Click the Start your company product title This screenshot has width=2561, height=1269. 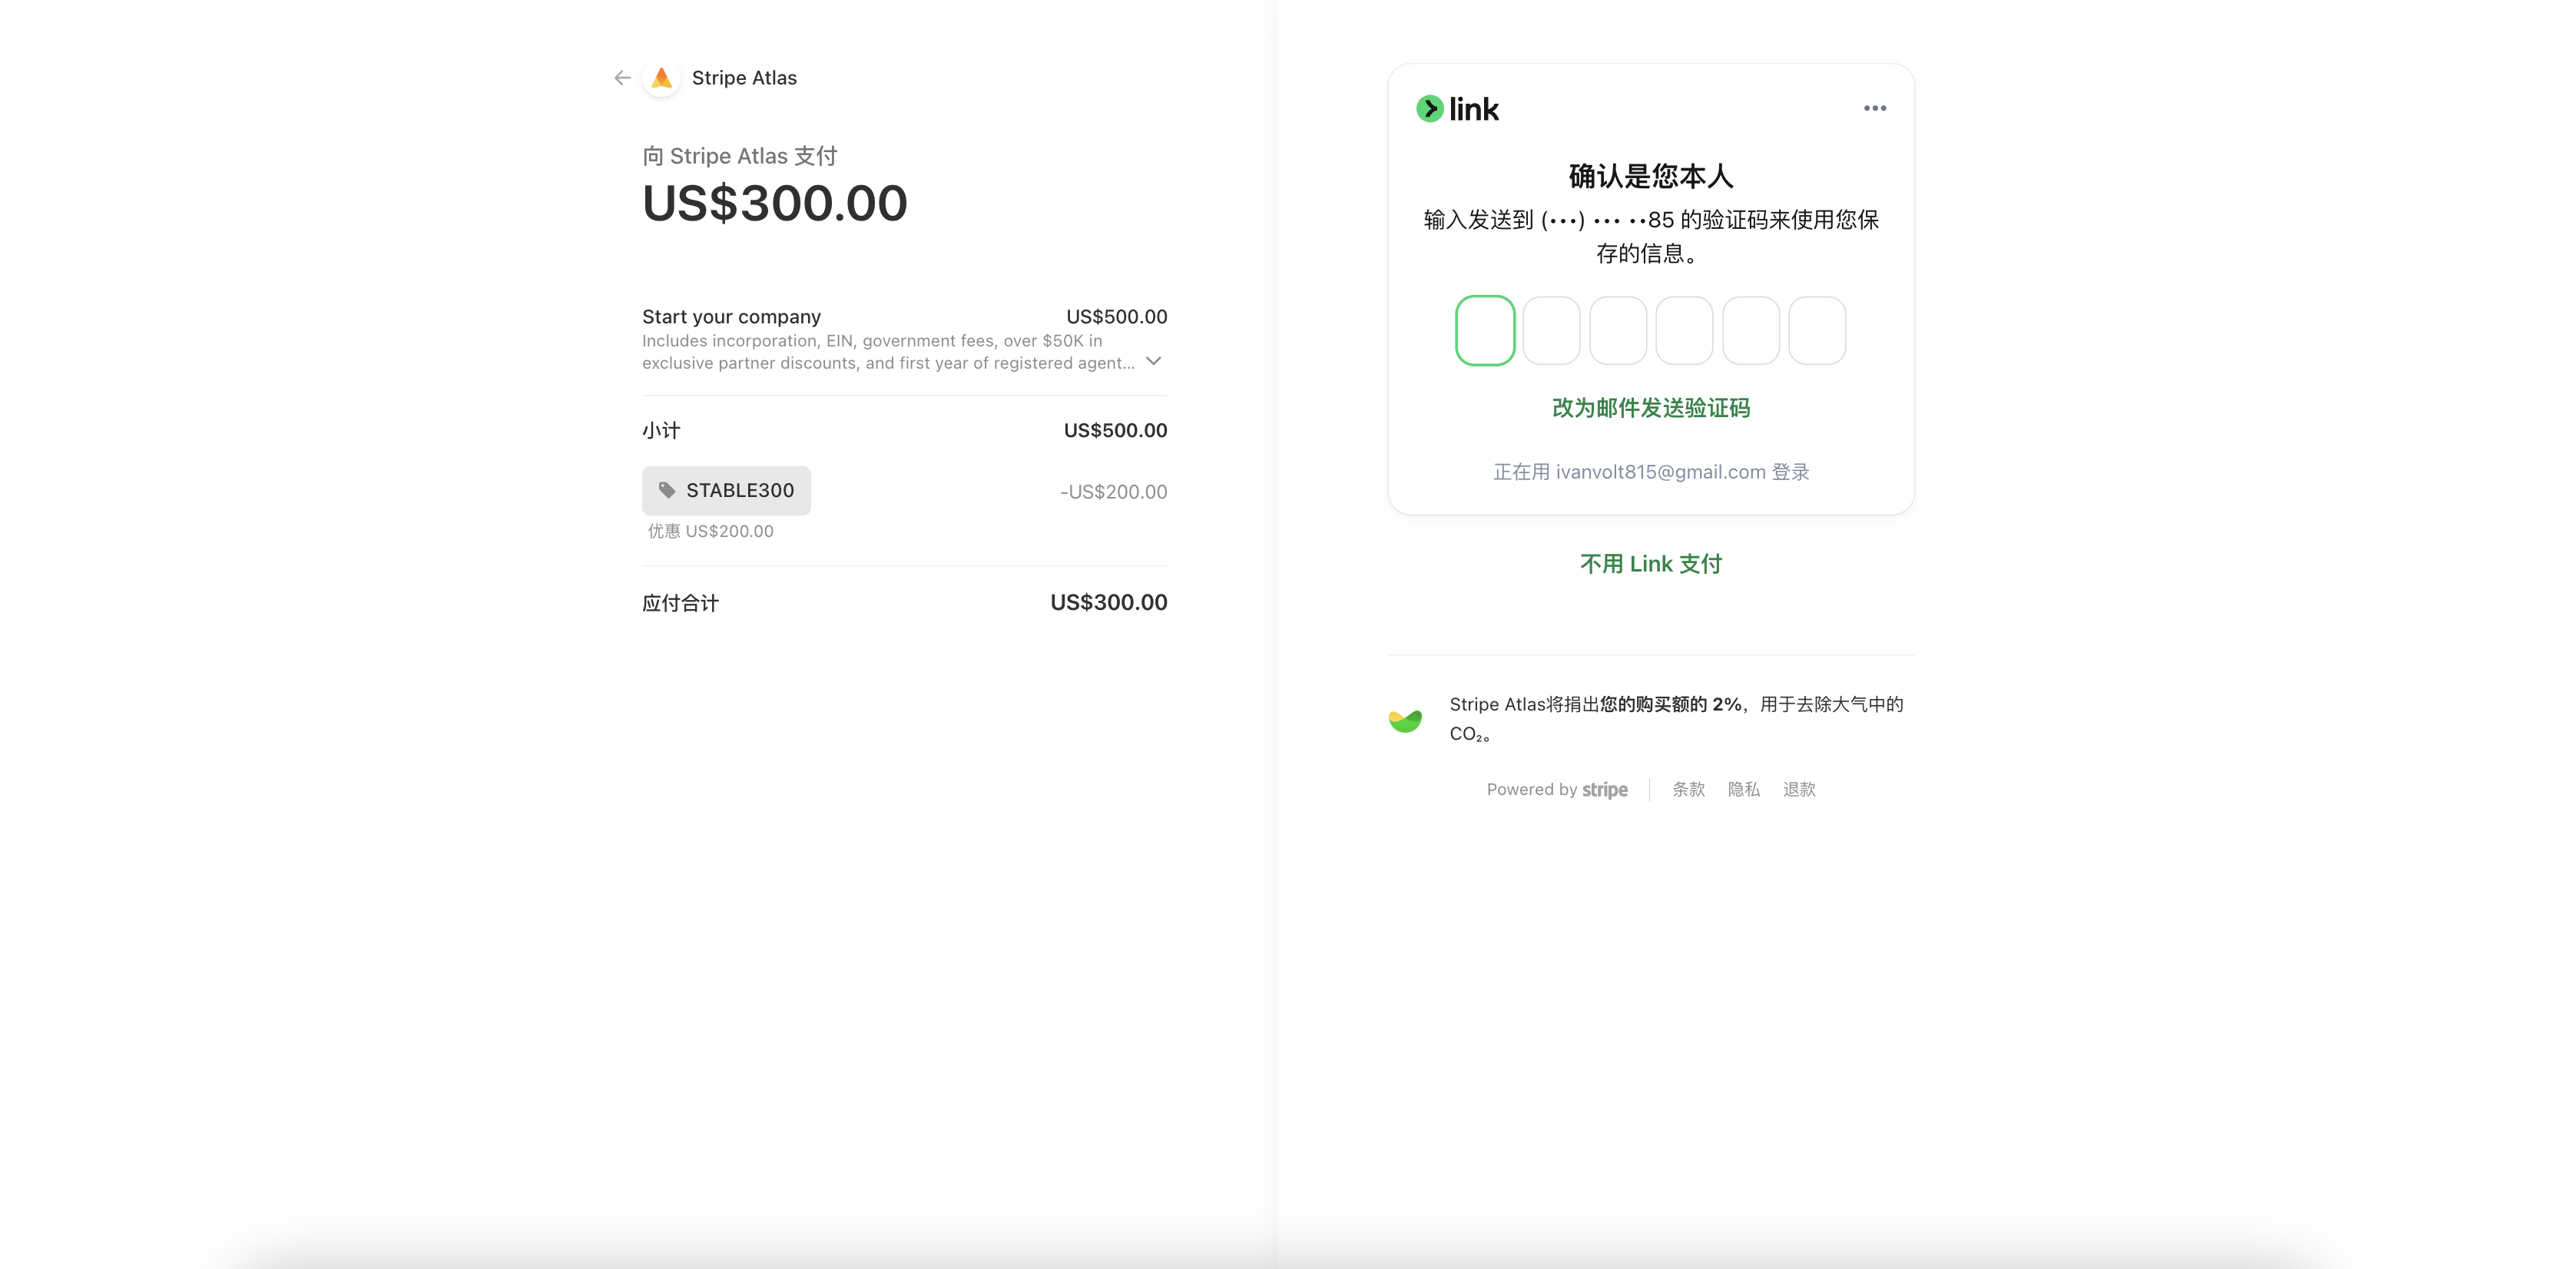point(732,316)
